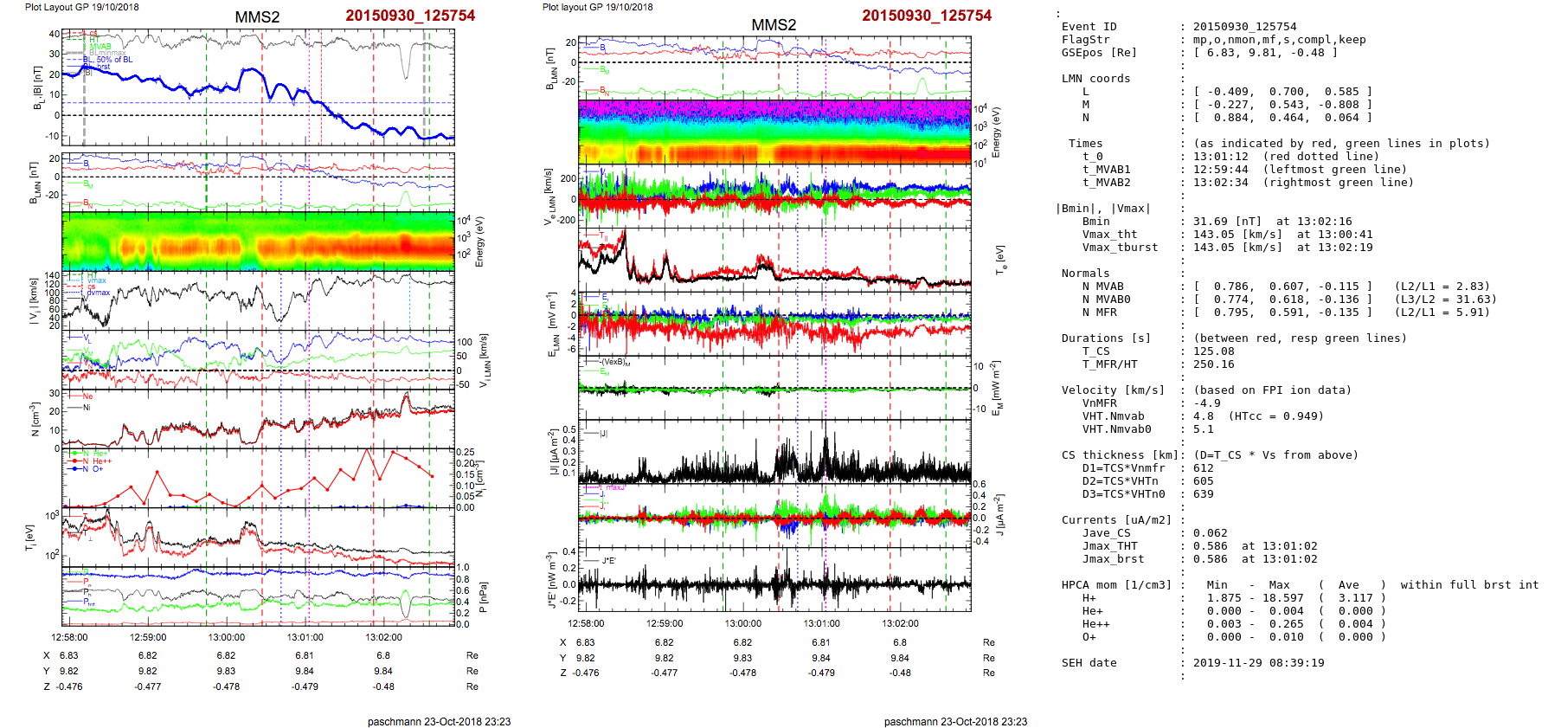This screenshot has width=1561, height=728.
Task: Click the J*E' dissipation panel
Action: point(774,580)
